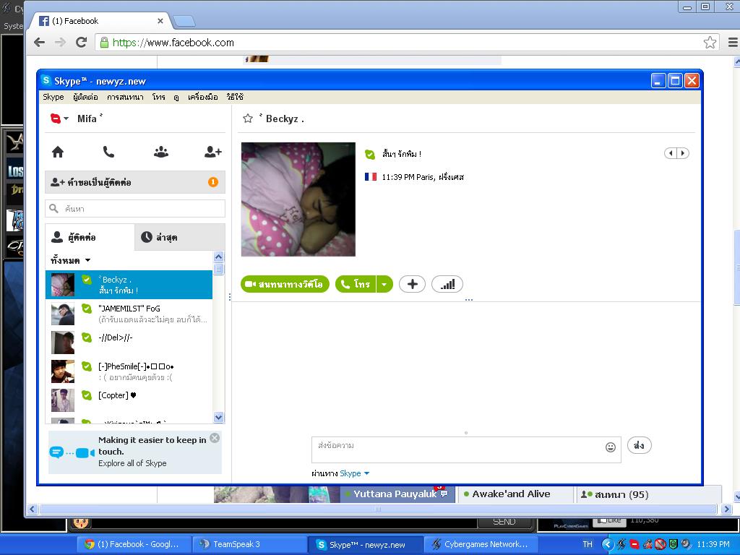Dismiss the Making it easier banner
740x555 pixels.
tap(214, 438)
